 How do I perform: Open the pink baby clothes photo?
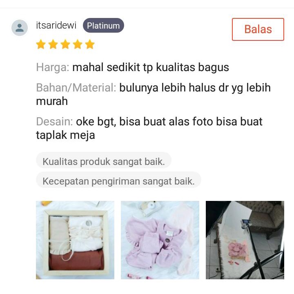point(160,240)
